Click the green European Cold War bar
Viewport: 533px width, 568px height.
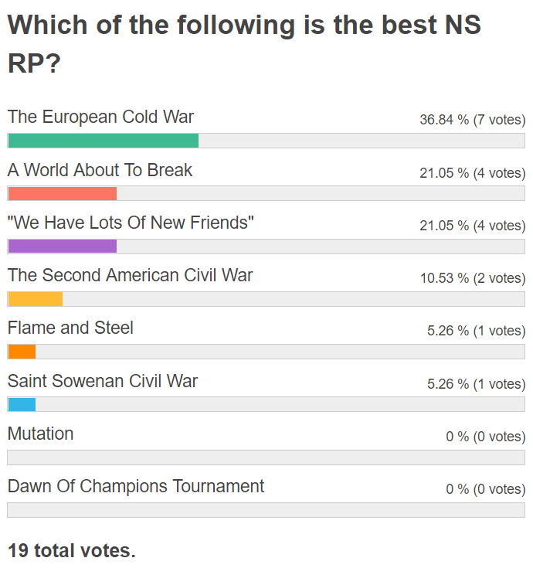(x=104, y=141)
